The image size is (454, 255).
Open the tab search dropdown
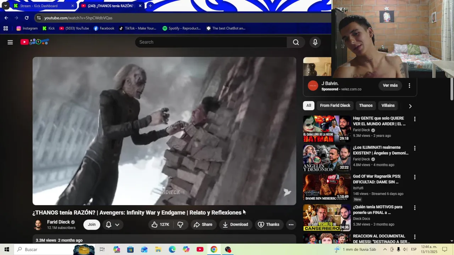5,6
